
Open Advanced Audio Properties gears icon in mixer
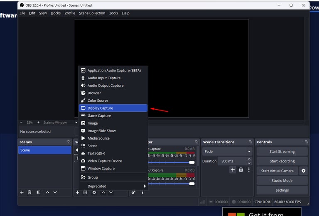[133, 192]
